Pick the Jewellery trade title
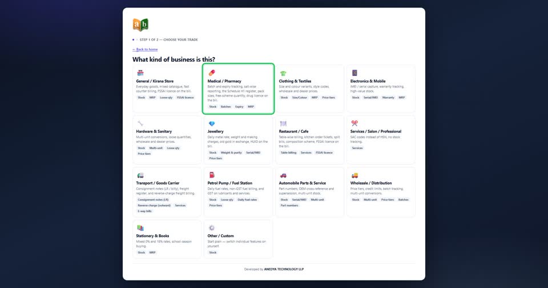This screenshot has height=288, width=548. (216, 131)
